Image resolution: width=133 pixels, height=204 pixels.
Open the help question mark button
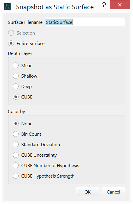coord(104,5)
